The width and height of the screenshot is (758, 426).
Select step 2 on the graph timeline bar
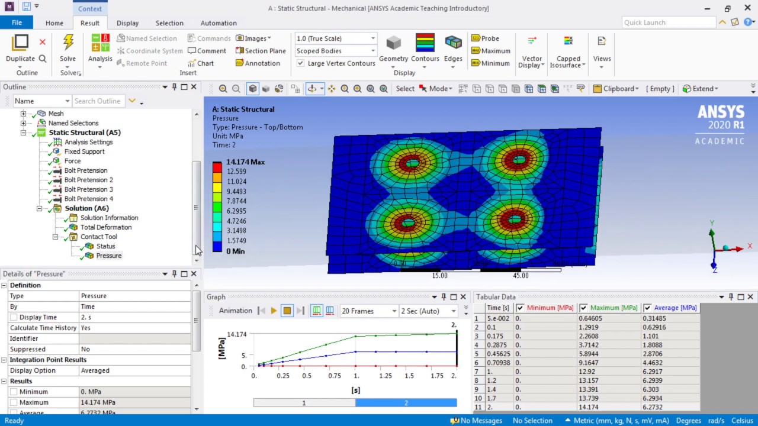click(406, 403)
